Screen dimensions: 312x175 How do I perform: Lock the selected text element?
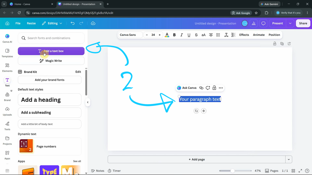point(214,88)
